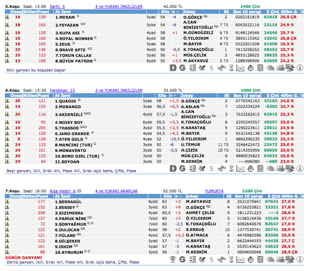Viewport: 310px width, 271px height.
Task: Click 4 ve YUKARI ARAPLAR link
Action: (116, 191)
